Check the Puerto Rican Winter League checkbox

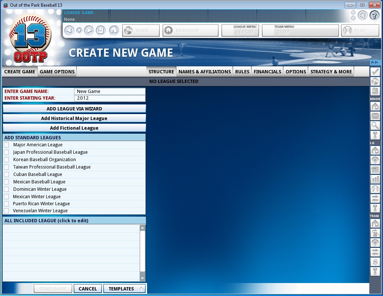click(7, 204)
